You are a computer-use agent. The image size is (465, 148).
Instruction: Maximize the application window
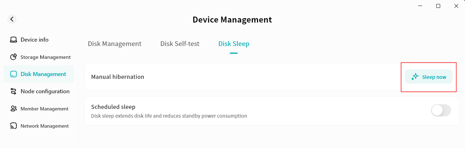438,6
